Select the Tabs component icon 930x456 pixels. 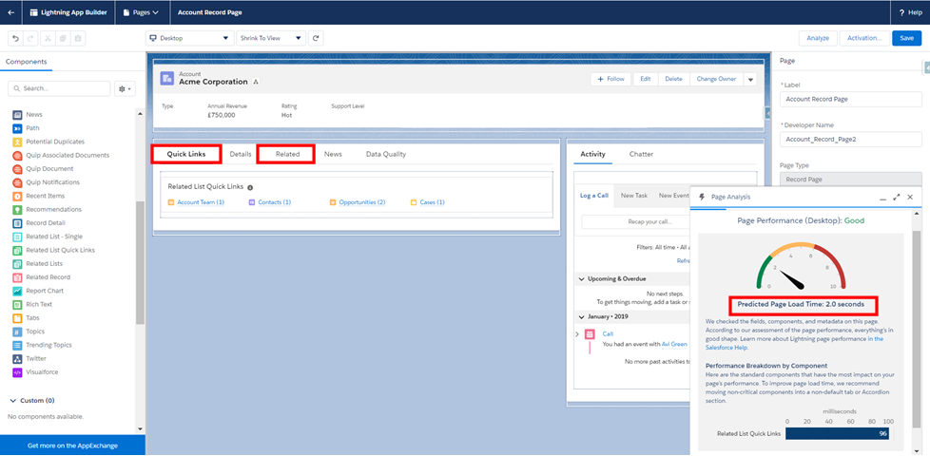click(x=17, y=318)
